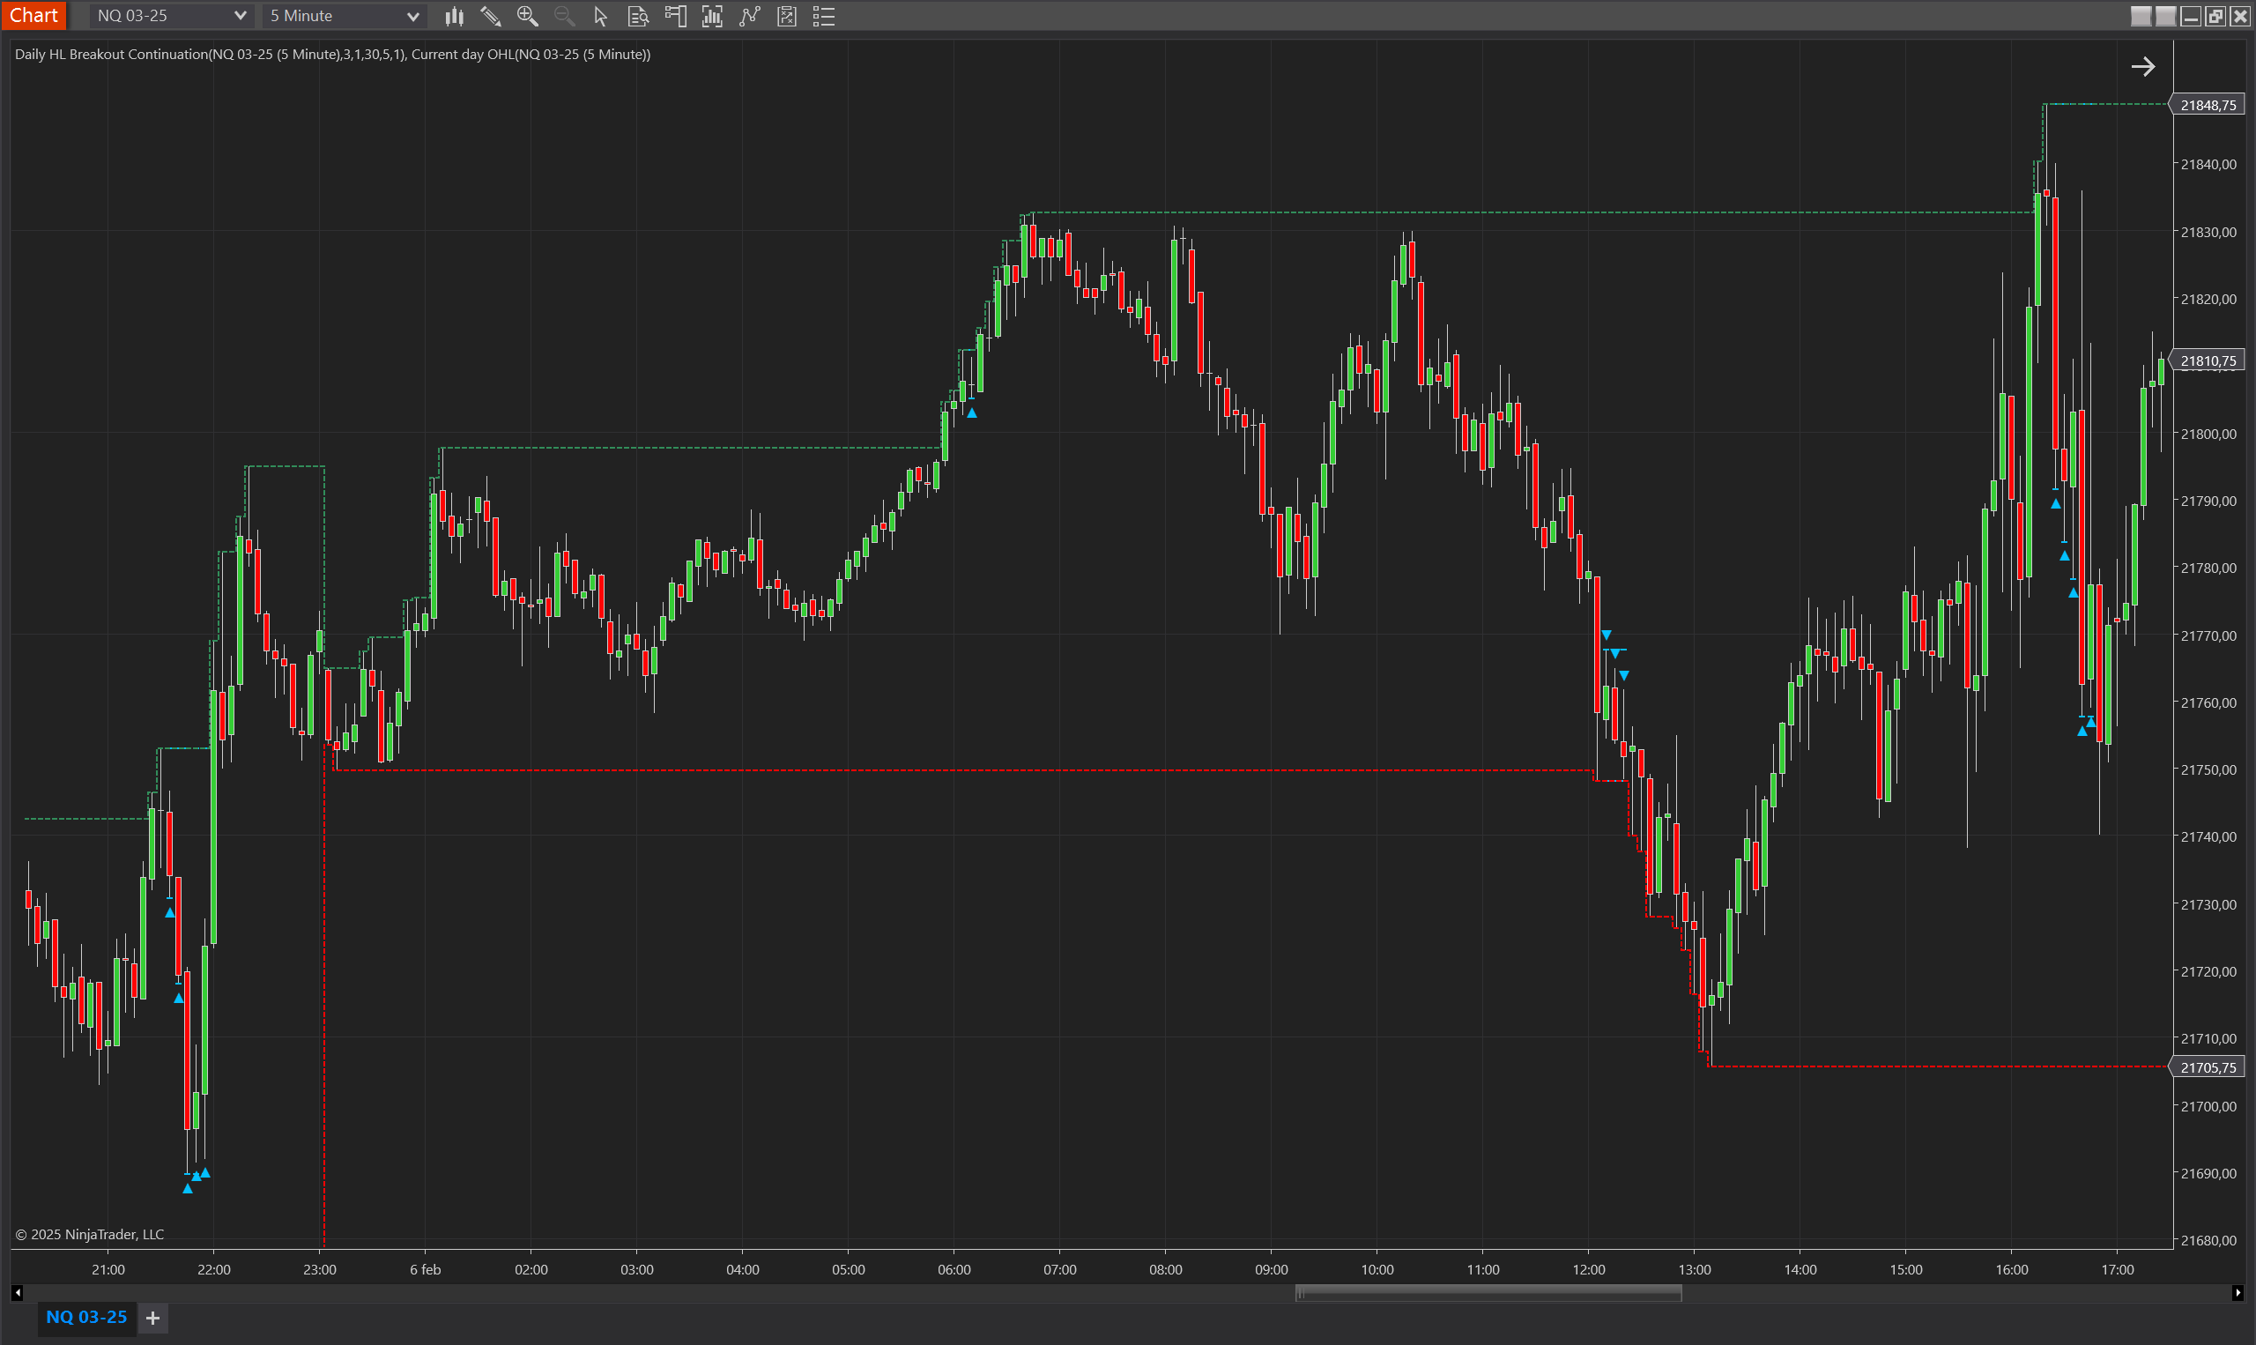Screen dimensions: 2256x1345
Task: Select the cursor pointer tool
Action: 600,15
